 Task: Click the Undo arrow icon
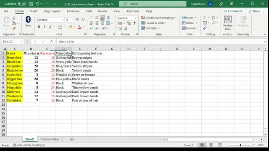tap(37, 4)
